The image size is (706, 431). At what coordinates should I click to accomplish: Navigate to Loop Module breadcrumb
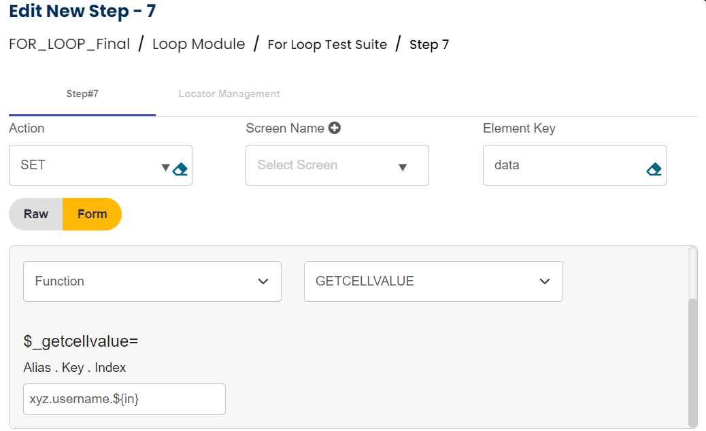199,44
